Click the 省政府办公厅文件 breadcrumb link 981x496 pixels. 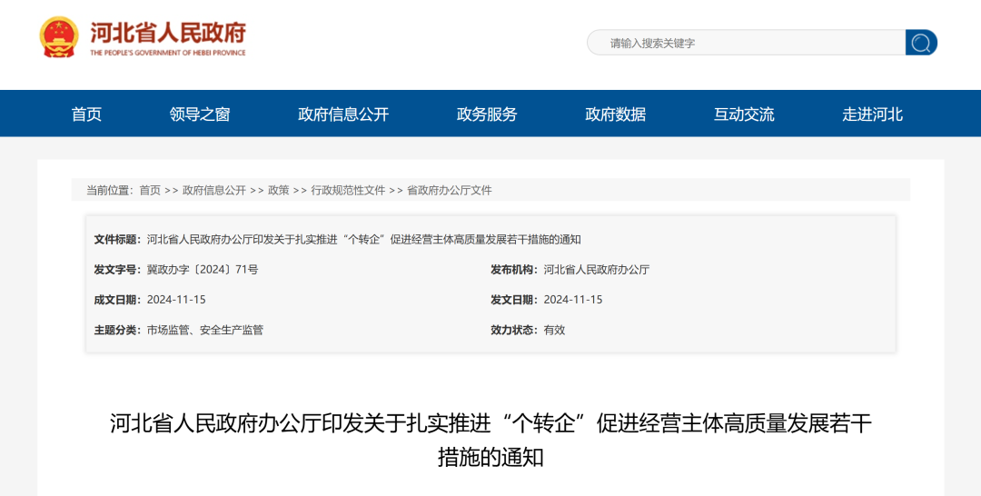[449, 190]
